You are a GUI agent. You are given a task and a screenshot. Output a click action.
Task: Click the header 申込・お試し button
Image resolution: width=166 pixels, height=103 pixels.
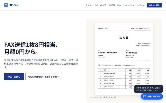pos(154,5)
